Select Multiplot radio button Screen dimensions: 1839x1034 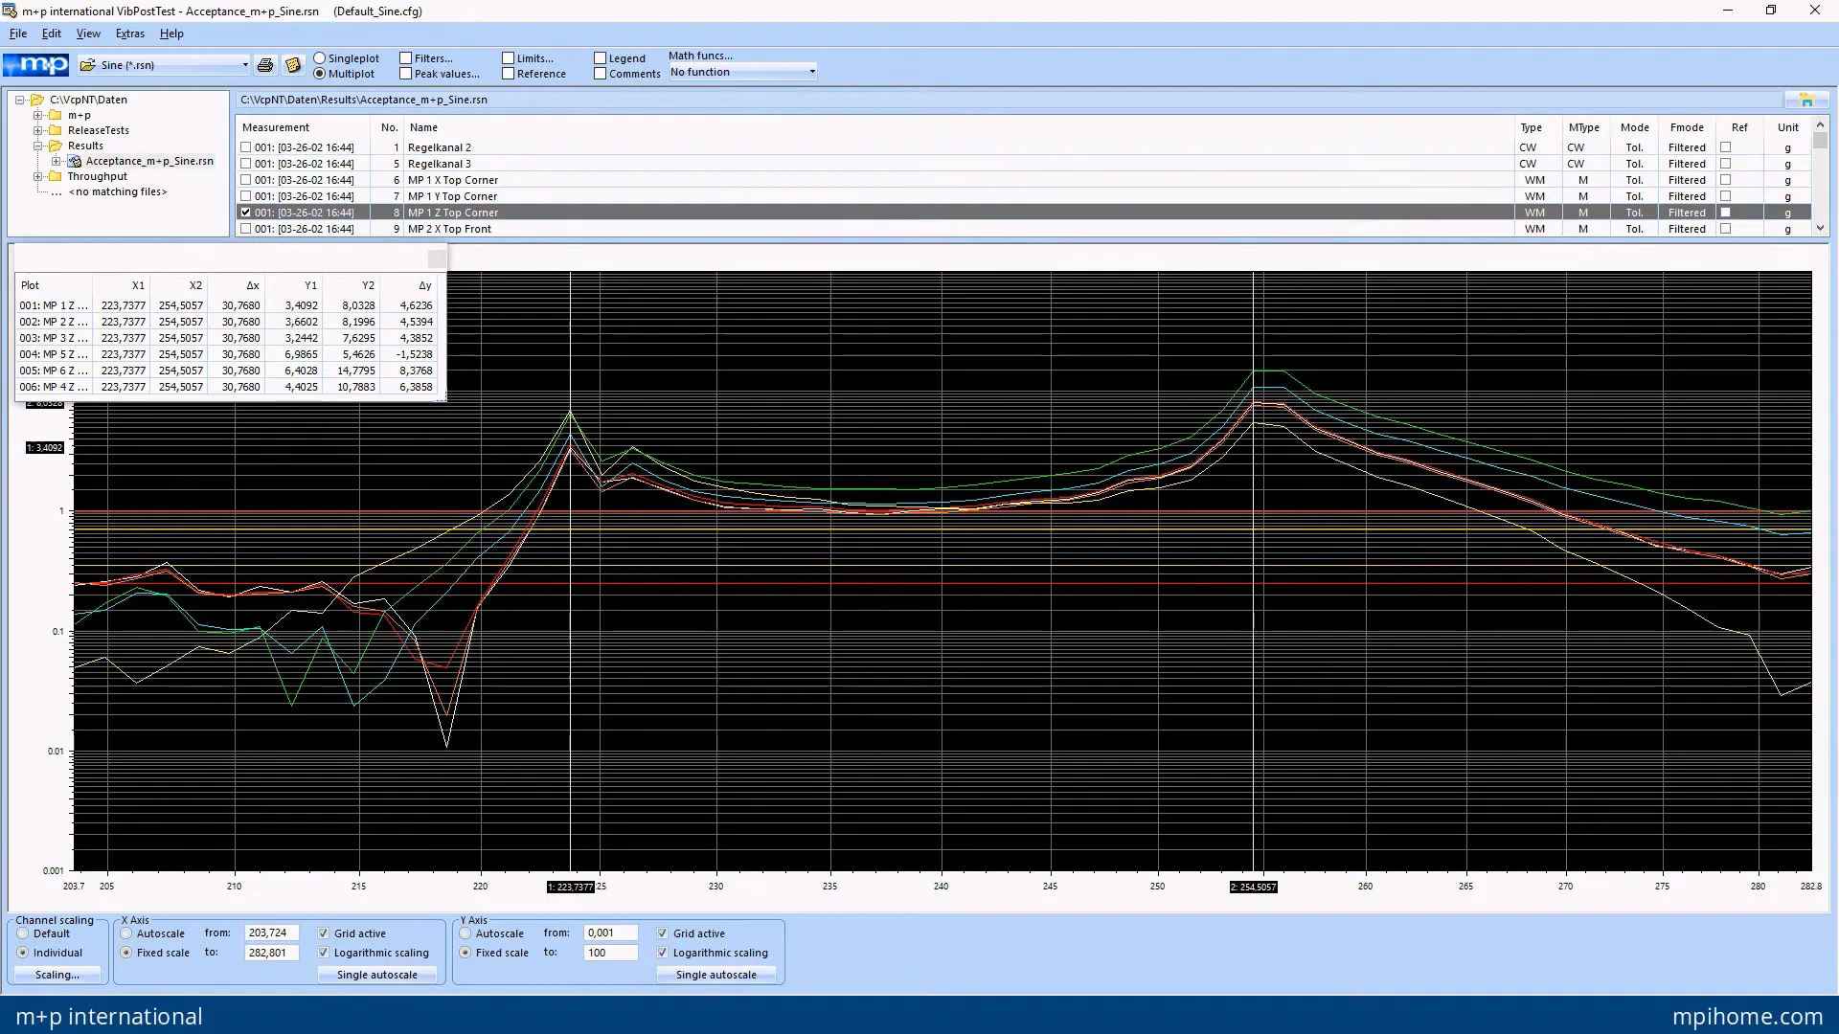pos(320,74)
